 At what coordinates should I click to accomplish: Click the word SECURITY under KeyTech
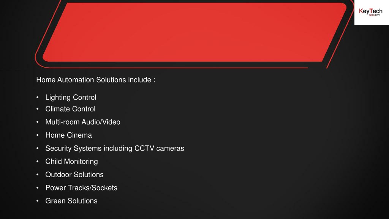(374, 15)
